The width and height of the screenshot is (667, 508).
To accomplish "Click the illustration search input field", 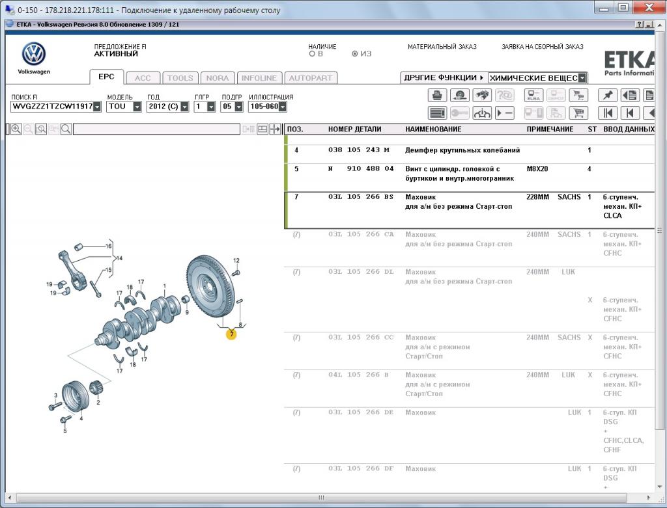I will [x=156, y=129].
